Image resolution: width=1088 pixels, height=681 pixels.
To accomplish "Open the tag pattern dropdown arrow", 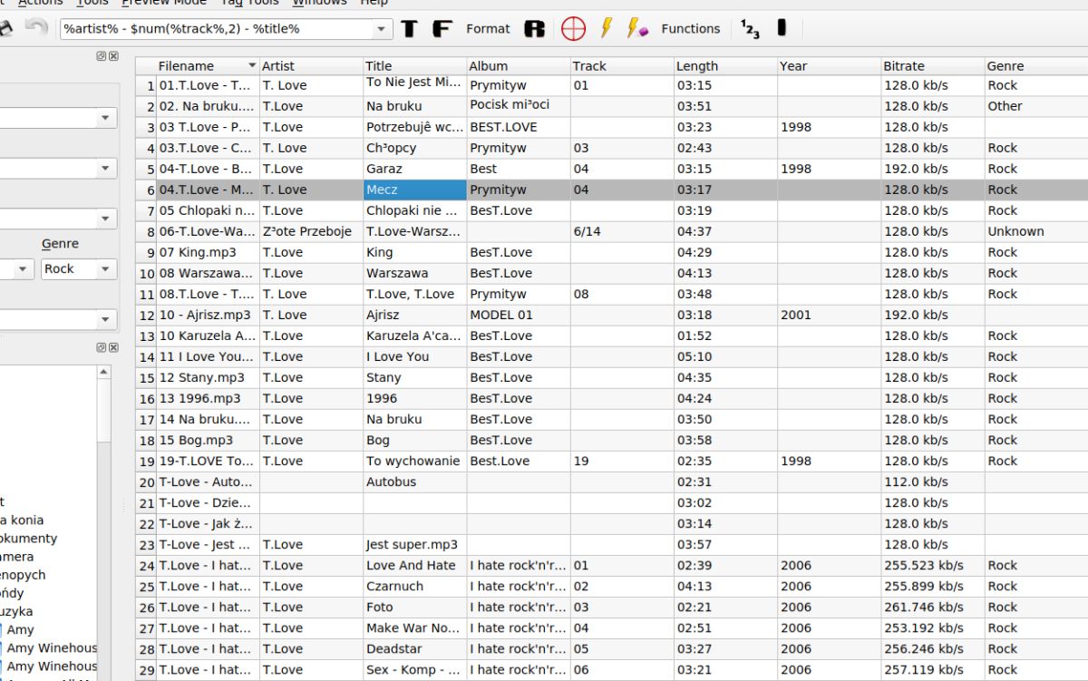I will coord(382,29).
